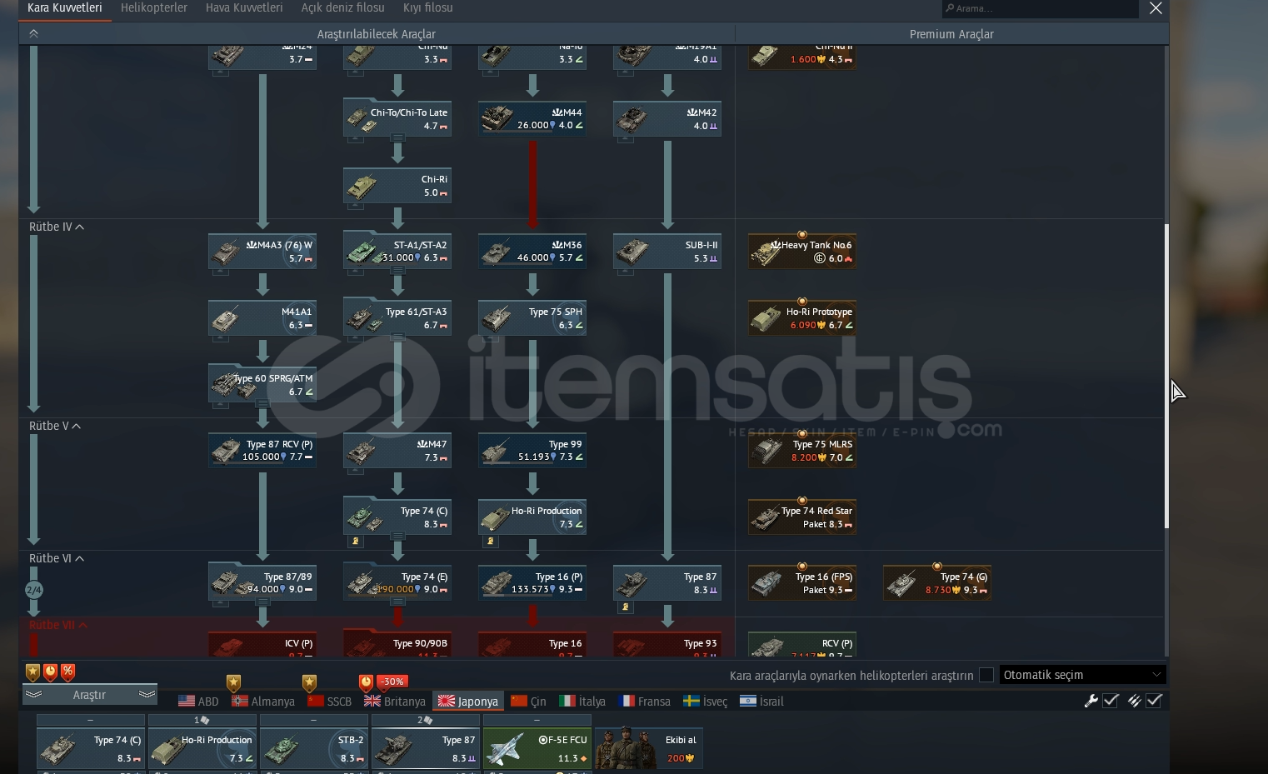This screenshot has height=774, width=1268.
Task: Select the Britanya nation tab
Action: coord(395,702)
